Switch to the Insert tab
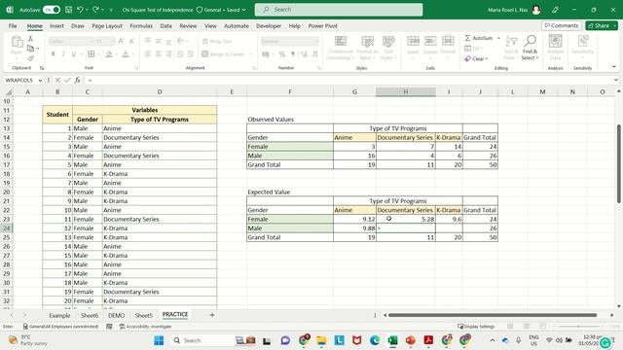Image resolution: width=623 pixels, height=350 pixels. [56, 26]
